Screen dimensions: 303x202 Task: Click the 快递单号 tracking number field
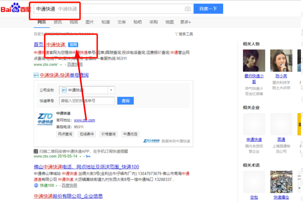tap(87, 100)
